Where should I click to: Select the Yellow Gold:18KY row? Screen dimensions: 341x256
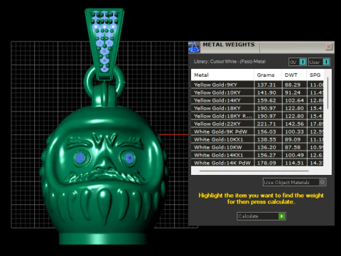[x=257, y=108]
